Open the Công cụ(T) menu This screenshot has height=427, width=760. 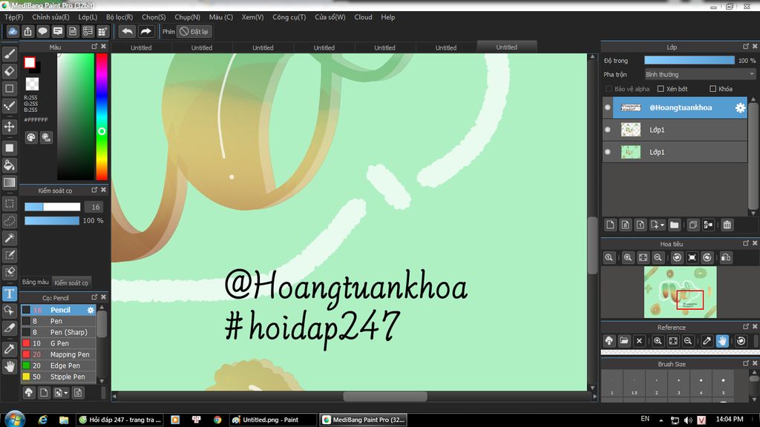point(289,17)
